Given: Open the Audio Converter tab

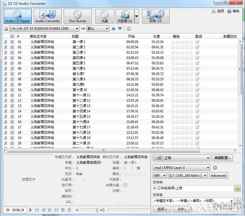Looking at the screenshot, I should pyautogui.click(x=48, y=16).
